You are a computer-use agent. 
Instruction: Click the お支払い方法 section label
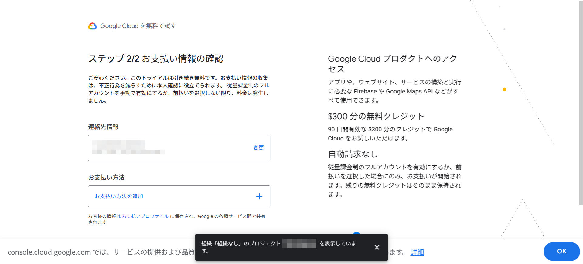coord(106,178)
